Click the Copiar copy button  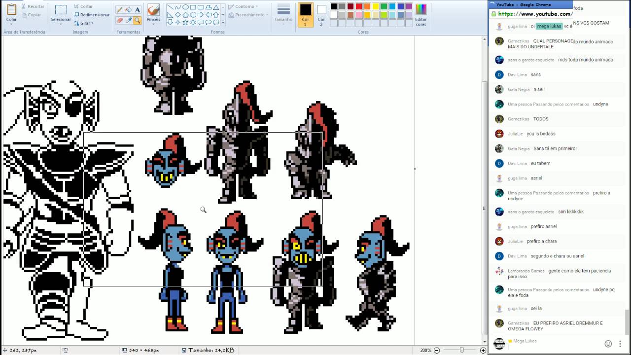tap(31, 15)
